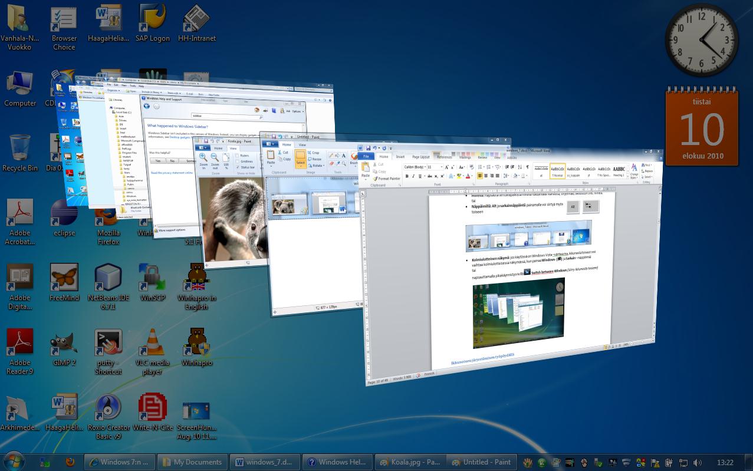Toggle the Rulers checkbox in Koala.jpg Paint
The height and width of the screenshot is (471, 753).
click(237, 156)
